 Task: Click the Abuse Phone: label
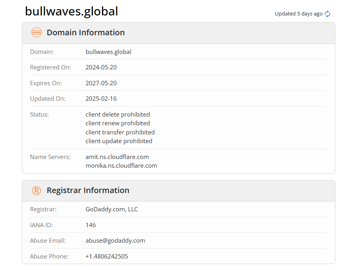tap(49, 257)
